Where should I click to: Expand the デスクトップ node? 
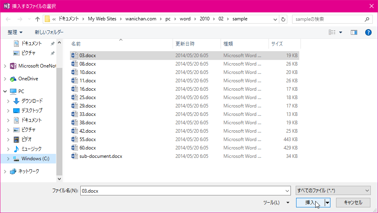click(x=8, y=111)
